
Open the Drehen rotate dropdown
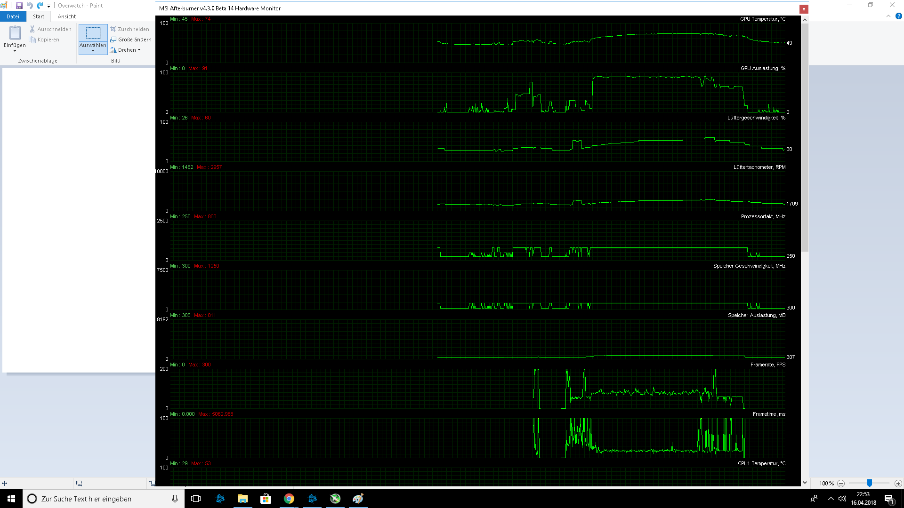tap(139, 50)
